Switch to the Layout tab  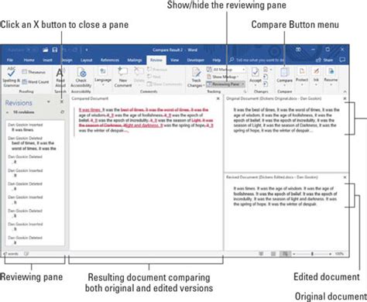click(86, 60)
